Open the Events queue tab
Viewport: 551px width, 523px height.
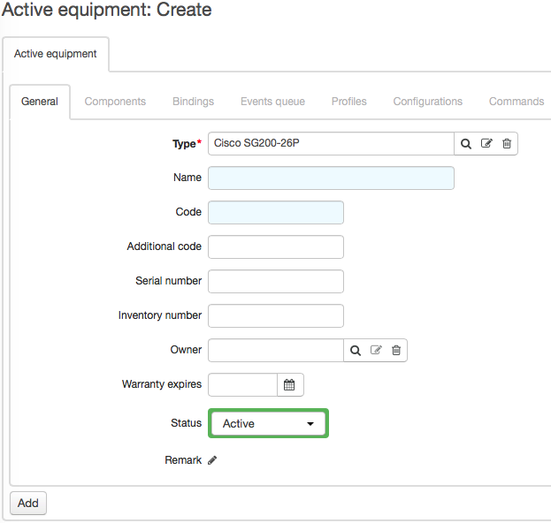[x=272, y=102]
